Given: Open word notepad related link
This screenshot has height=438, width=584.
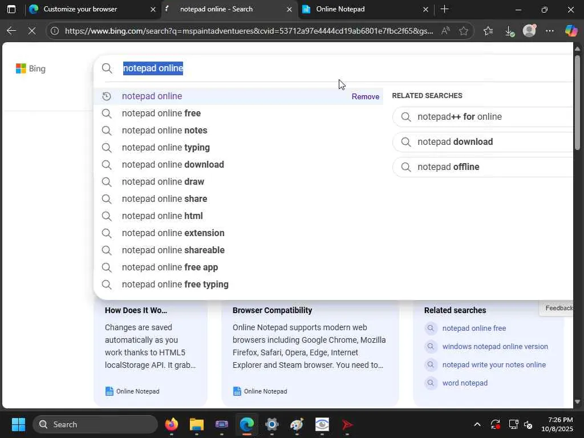Looking at the screenshot, I should pos(465,383).
